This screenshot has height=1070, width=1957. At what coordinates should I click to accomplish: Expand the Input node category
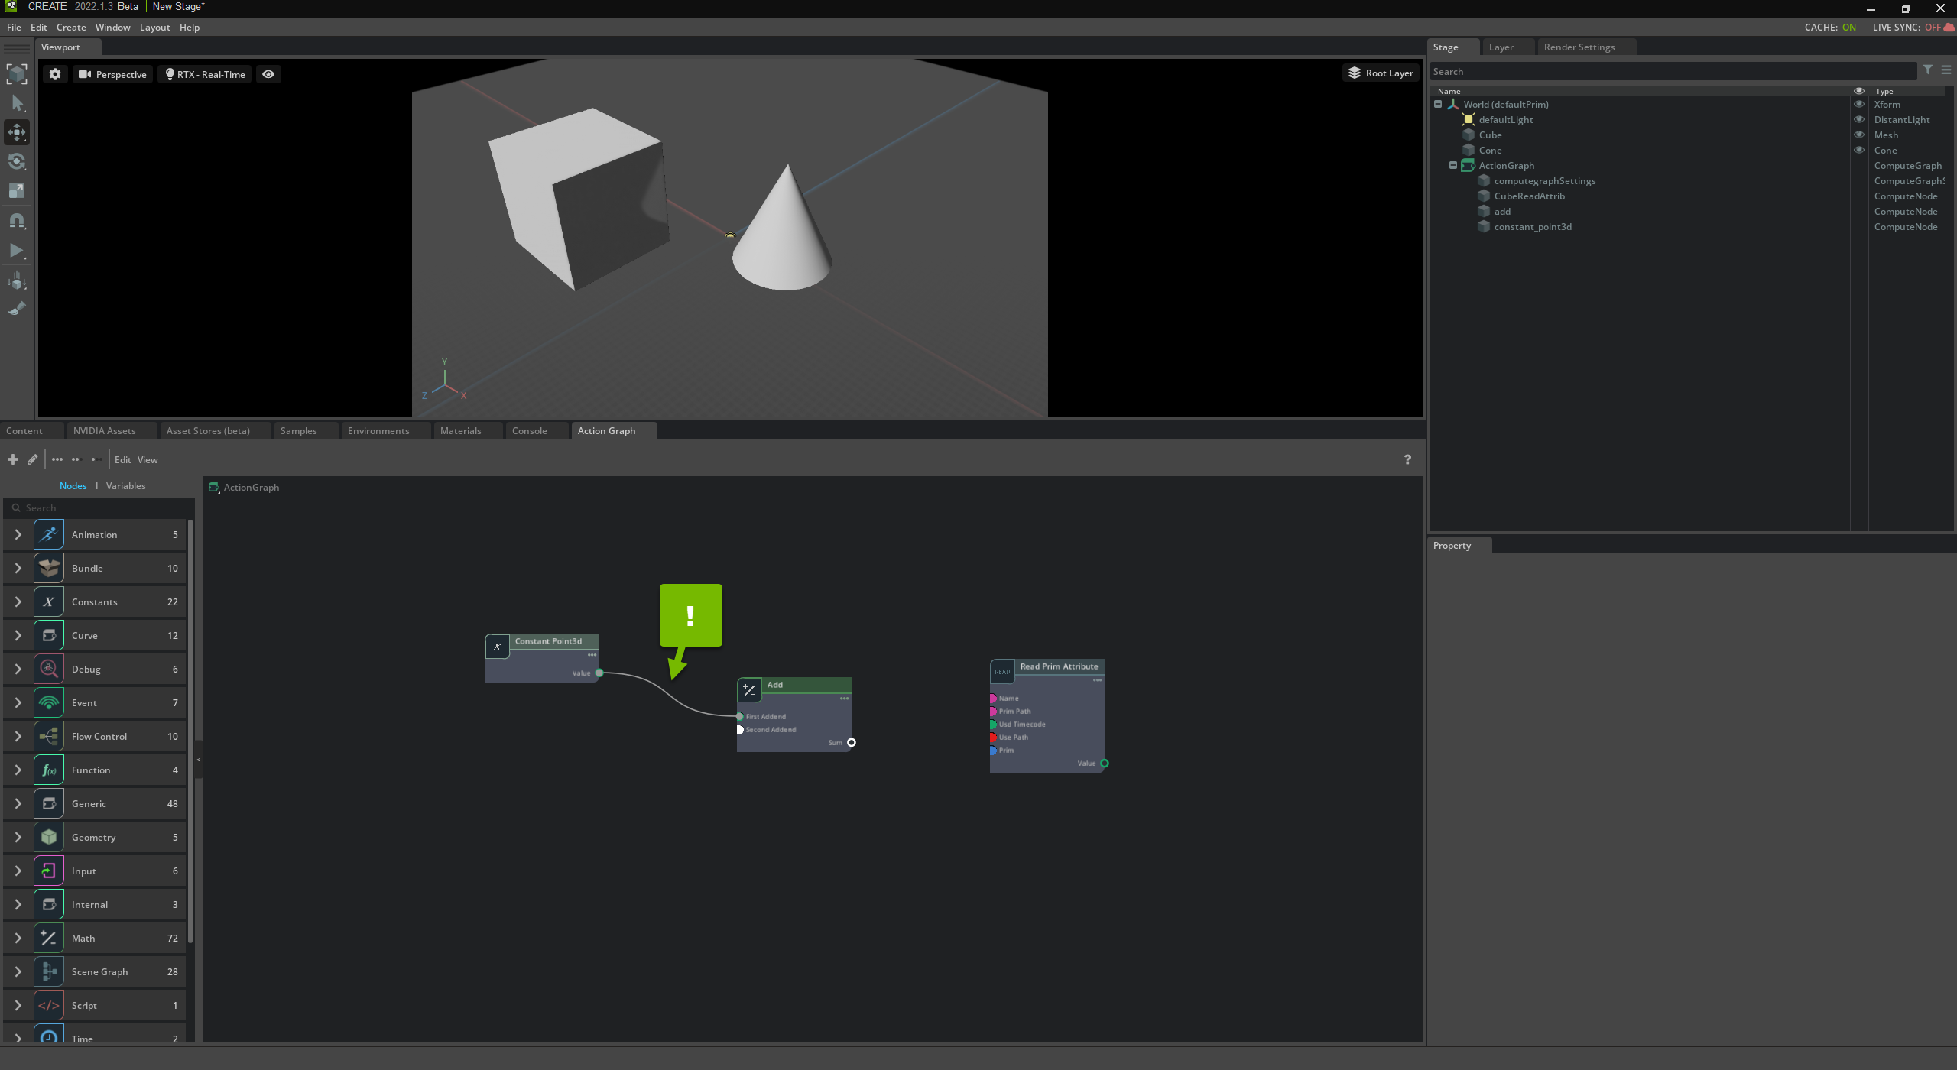[18, 871]
